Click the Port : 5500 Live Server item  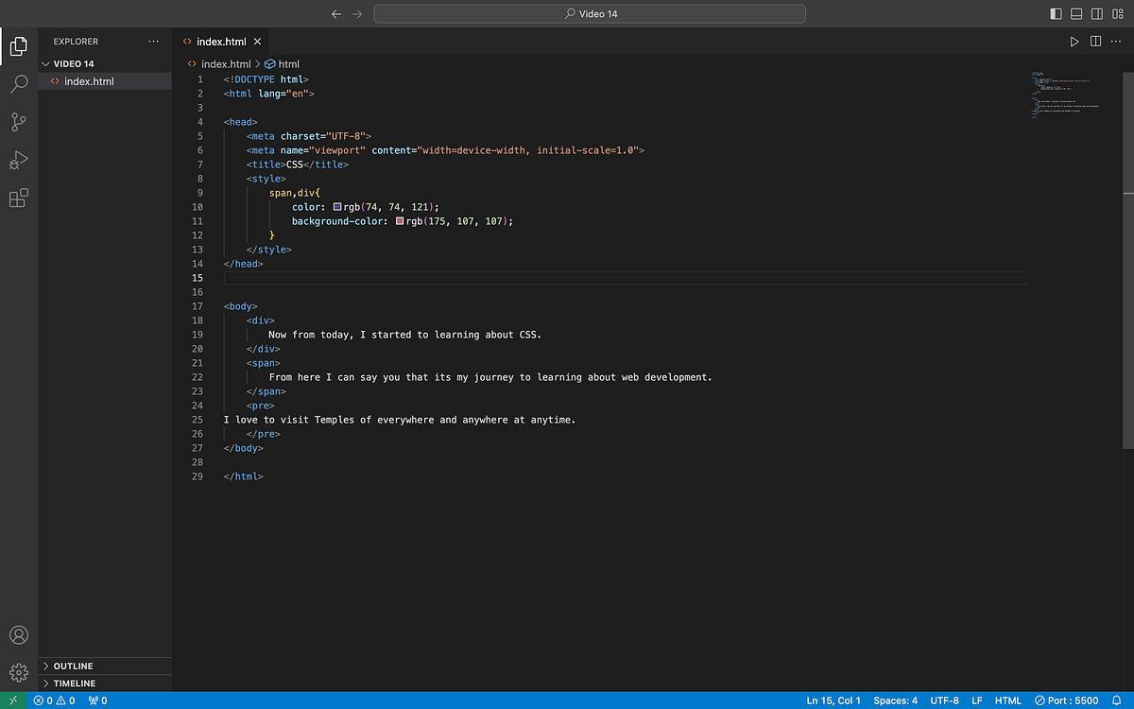point(1067,700)
